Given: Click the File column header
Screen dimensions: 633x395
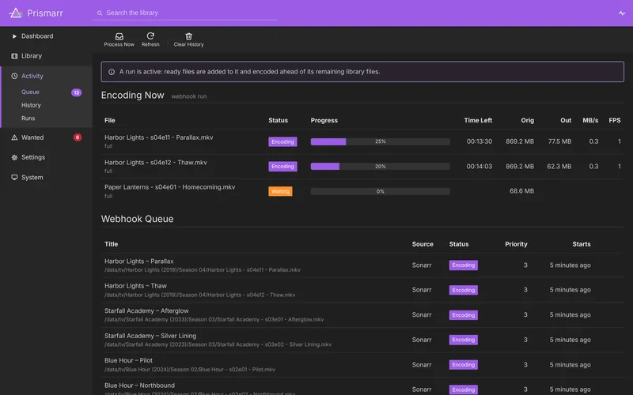Looking at the screenshot, I should click(110, 120).
